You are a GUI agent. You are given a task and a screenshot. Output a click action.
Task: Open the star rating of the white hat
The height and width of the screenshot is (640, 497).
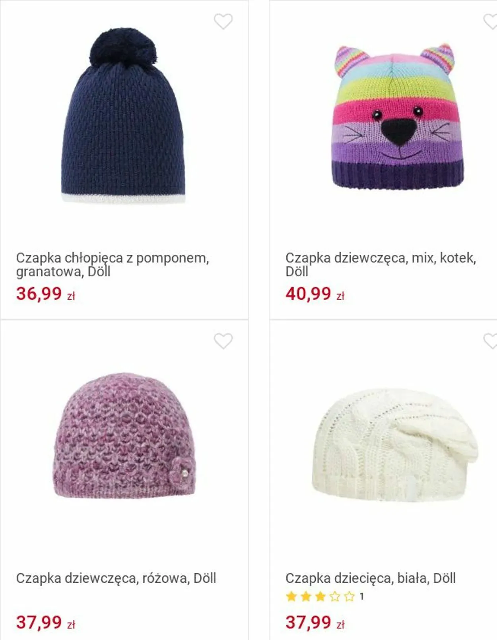[x=320, y=596]
